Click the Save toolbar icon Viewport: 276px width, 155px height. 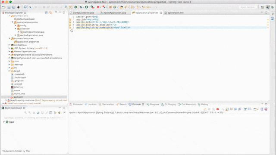click(x=9, y=7)
